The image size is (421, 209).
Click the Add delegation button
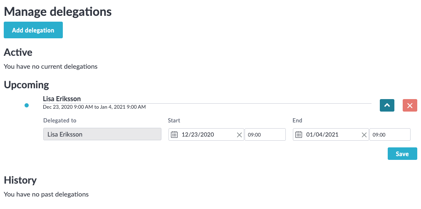[33, 30]
